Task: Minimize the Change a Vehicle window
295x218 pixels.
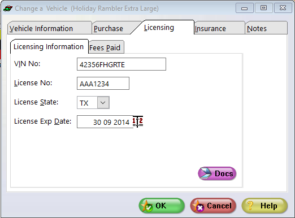Action: click(245, 8)
